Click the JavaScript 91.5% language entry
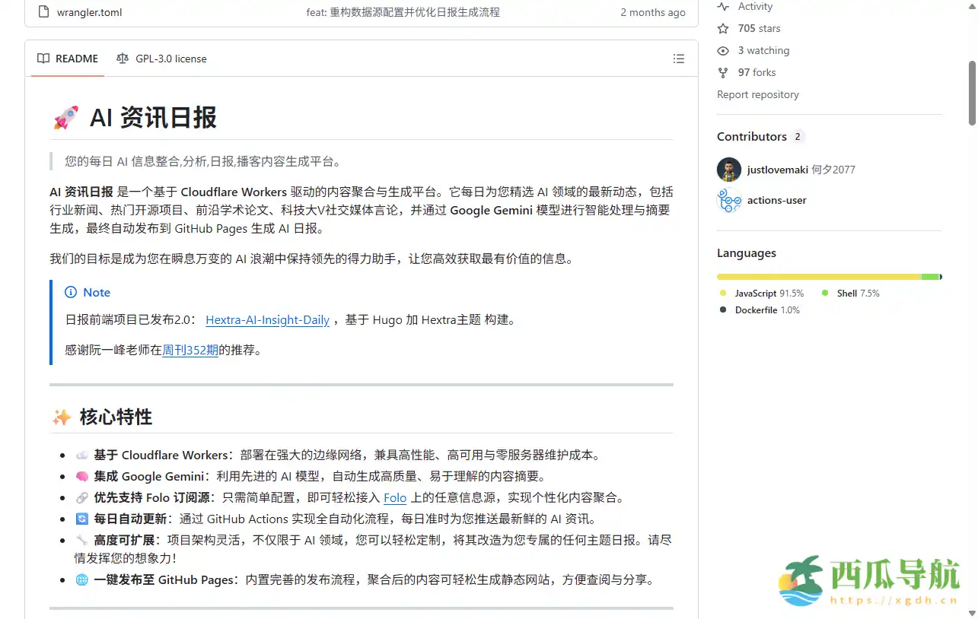978x619 pixels. pos(761,294)
